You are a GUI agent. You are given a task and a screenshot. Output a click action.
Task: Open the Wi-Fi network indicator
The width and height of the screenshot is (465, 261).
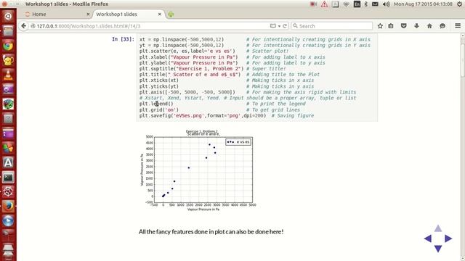point(346,4)
